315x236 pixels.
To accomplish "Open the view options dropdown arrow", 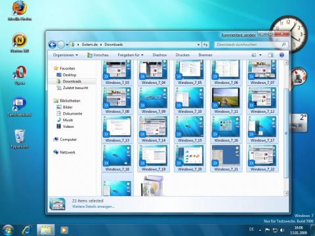I will 261,55.
